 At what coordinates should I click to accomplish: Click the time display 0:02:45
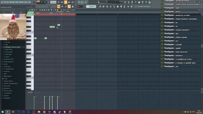(x=82, y=2)
